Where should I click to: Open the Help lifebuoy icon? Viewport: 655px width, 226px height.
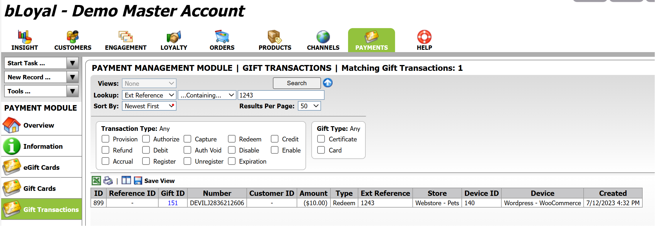tap(424, 37)
